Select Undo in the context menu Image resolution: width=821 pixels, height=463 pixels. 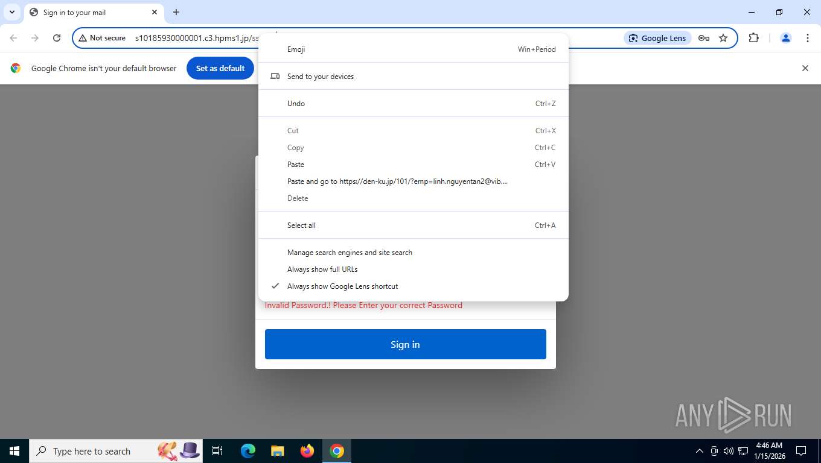pos(414,104)
